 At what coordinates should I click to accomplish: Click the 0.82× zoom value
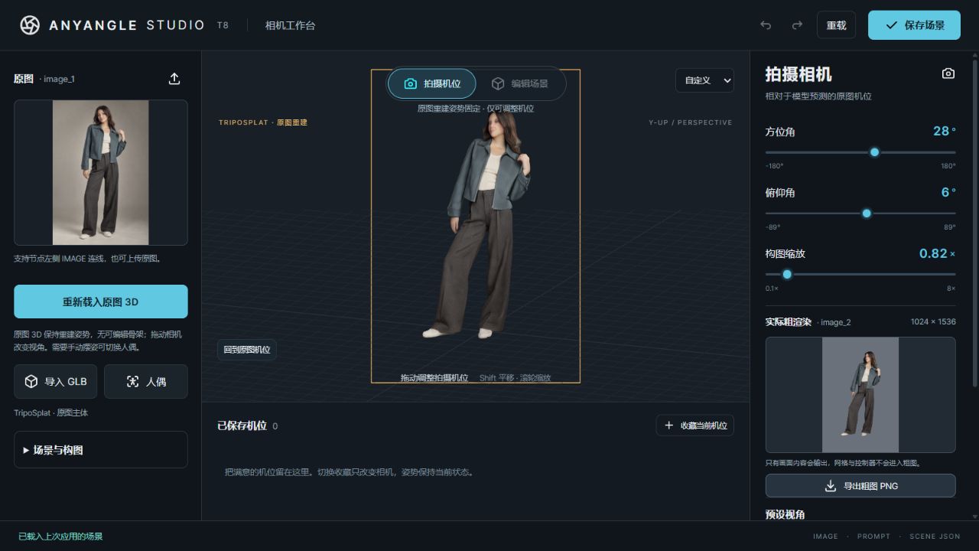pos(937,253)
